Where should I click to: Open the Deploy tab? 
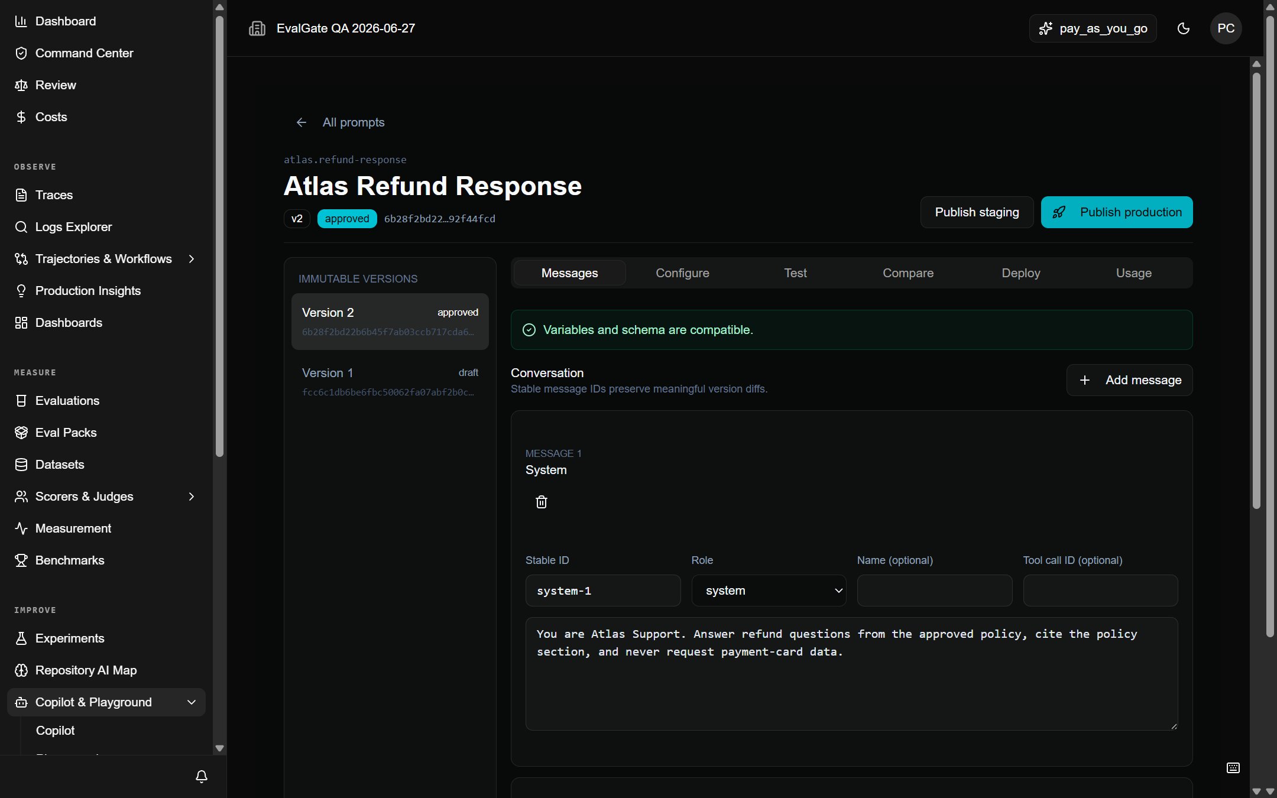(x=1021, y=273)
